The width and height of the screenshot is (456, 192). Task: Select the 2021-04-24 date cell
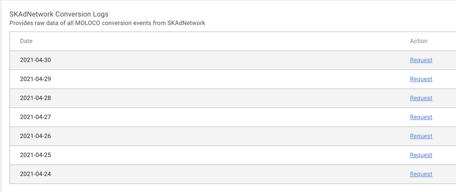click(35, 174)
